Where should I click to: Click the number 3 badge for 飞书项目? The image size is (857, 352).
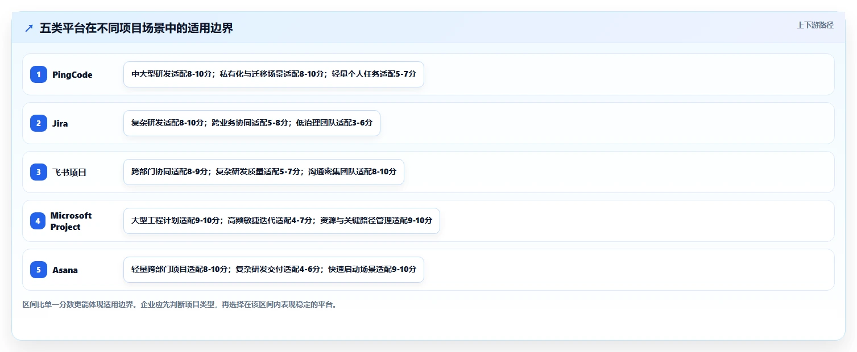(39, 172)
